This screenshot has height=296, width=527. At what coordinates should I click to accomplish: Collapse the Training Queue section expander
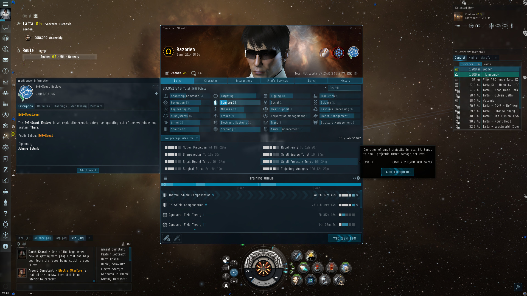tap(166, 178)
